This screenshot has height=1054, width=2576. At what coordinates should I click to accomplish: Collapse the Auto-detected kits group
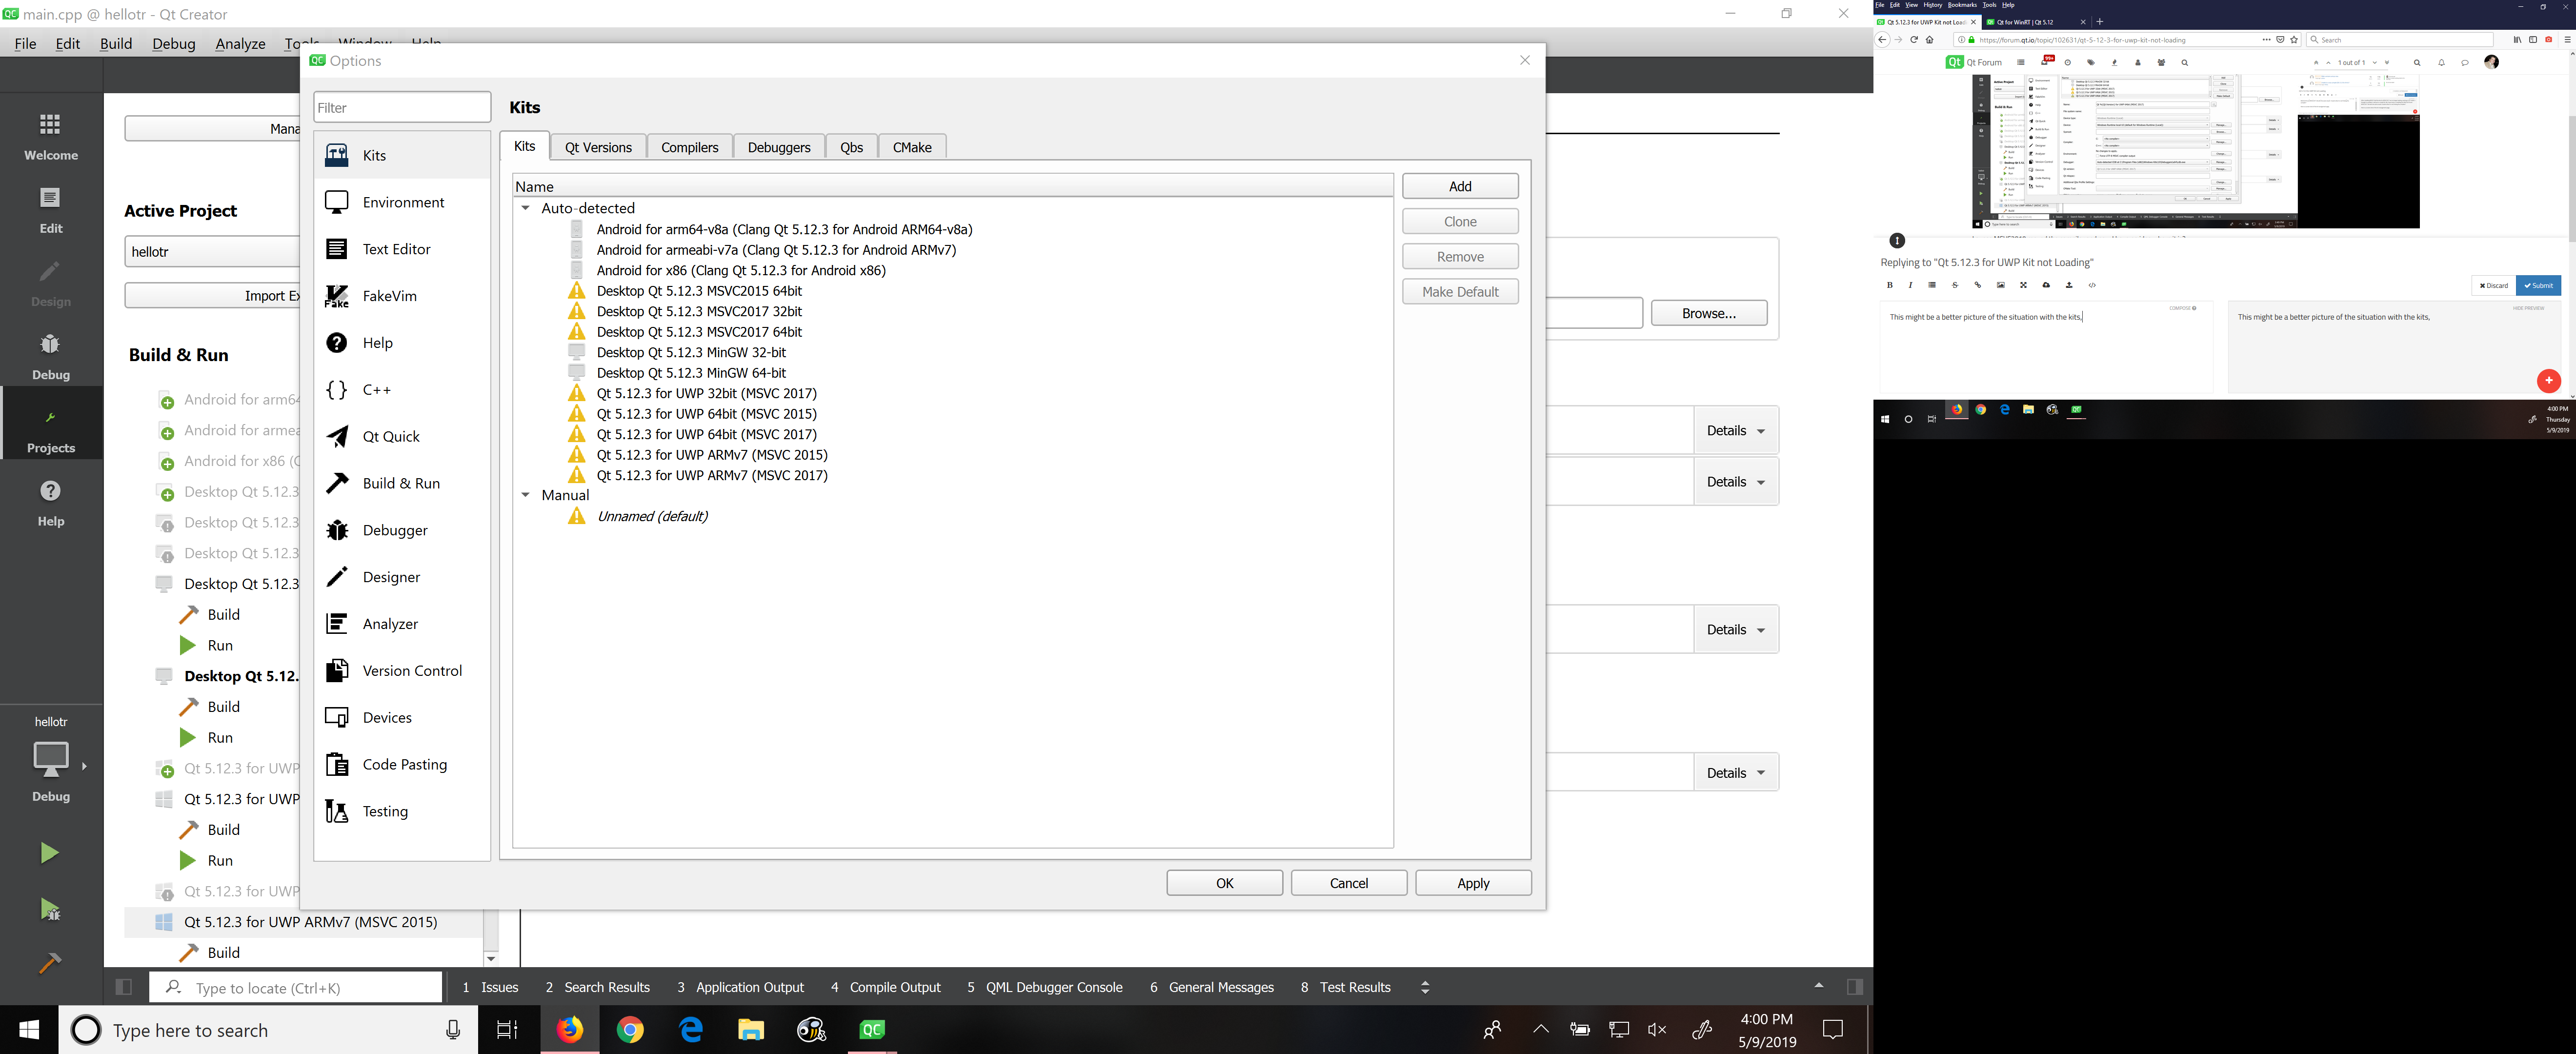tap(527, 208)
